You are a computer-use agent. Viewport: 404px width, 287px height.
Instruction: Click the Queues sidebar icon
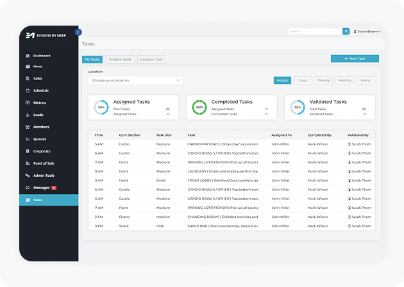(28, 139)
